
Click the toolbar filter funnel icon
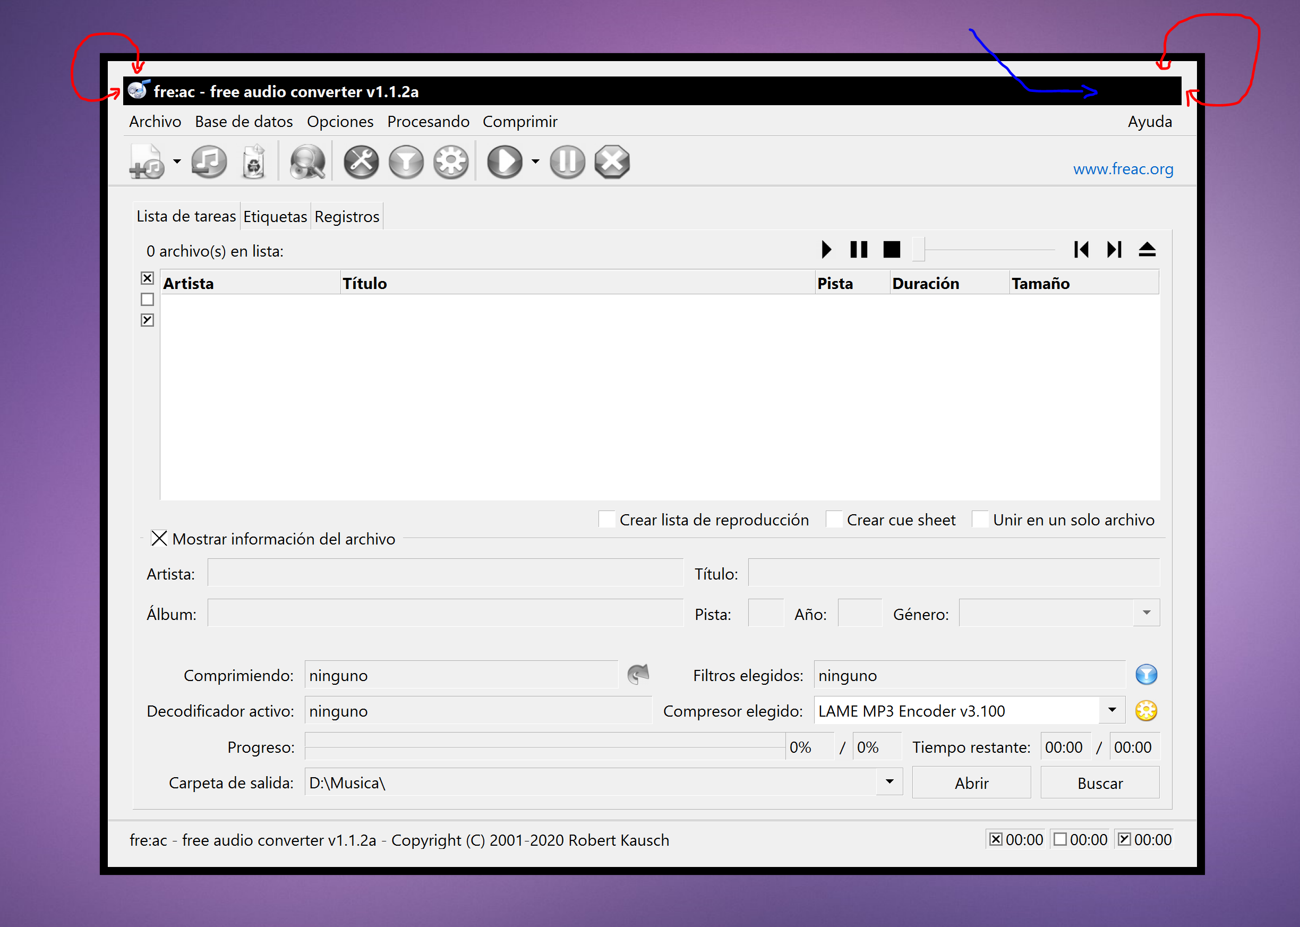[406, 162]
